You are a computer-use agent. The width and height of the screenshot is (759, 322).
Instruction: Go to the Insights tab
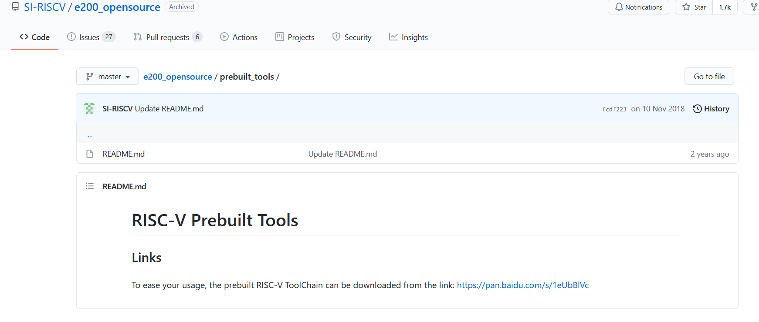408,37
